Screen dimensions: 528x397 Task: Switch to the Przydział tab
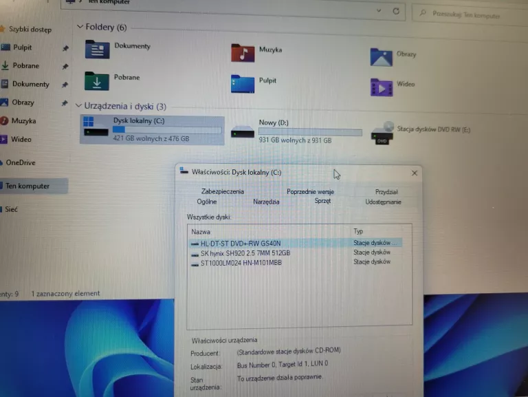point(386,192)
